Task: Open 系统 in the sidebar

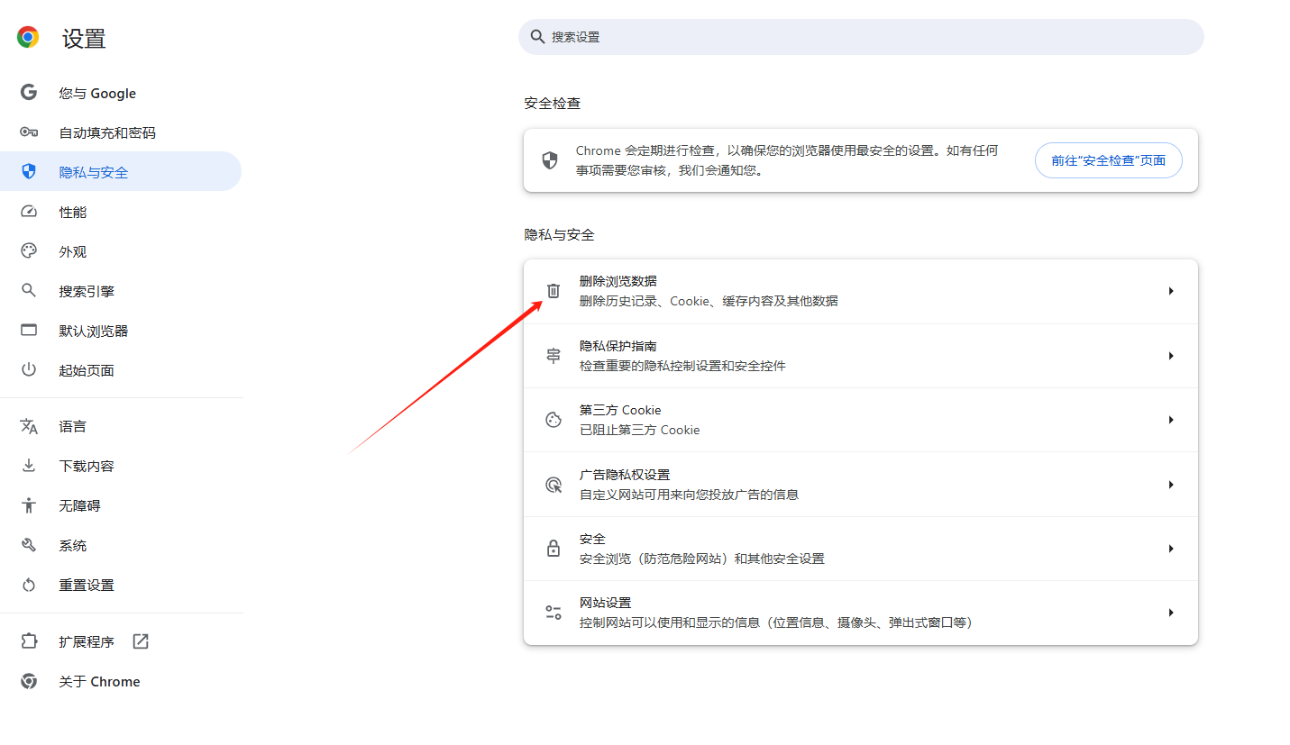Action: (121, 545)
